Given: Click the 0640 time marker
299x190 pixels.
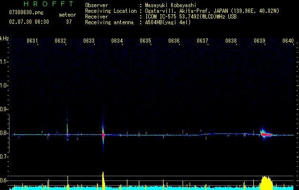Looking at the screenshot, I should (x=288, y=41).
